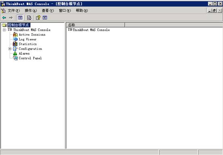
Task: Open the 帮助(H) menu
Action: tap(82, 11)
